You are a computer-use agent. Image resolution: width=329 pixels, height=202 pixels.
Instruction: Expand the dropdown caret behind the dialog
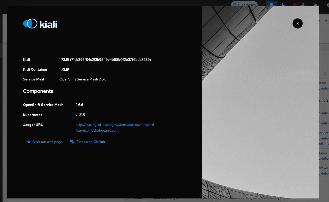point(326,21)
